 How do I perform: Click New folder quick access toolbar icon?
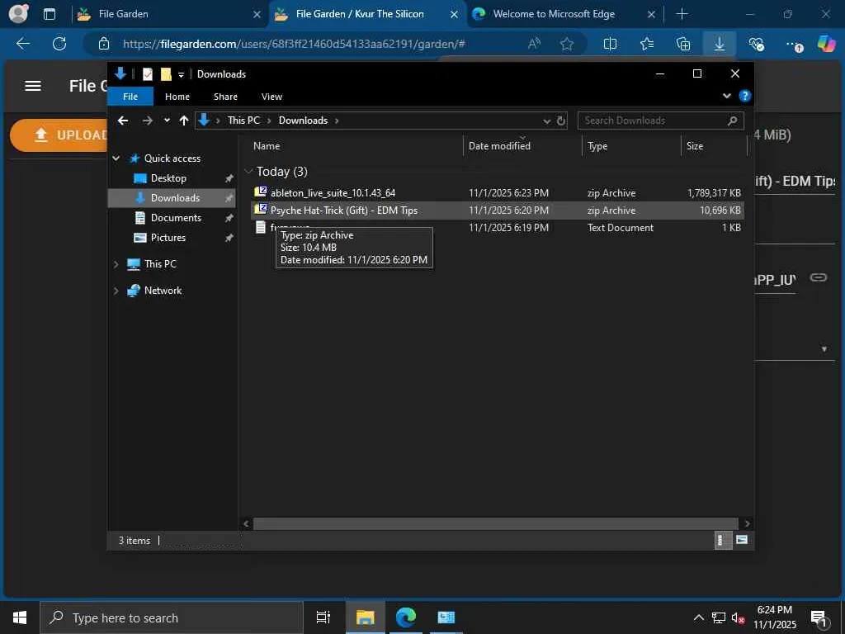[x=166, y=73]
